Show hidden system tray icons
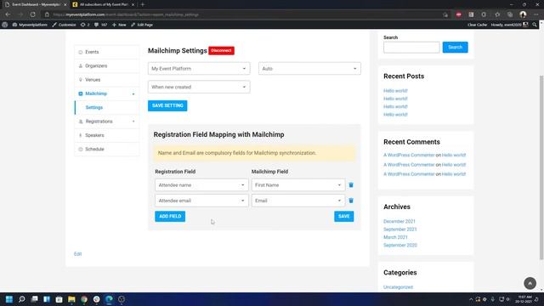 pyautogui.click(x=471, y=299)
